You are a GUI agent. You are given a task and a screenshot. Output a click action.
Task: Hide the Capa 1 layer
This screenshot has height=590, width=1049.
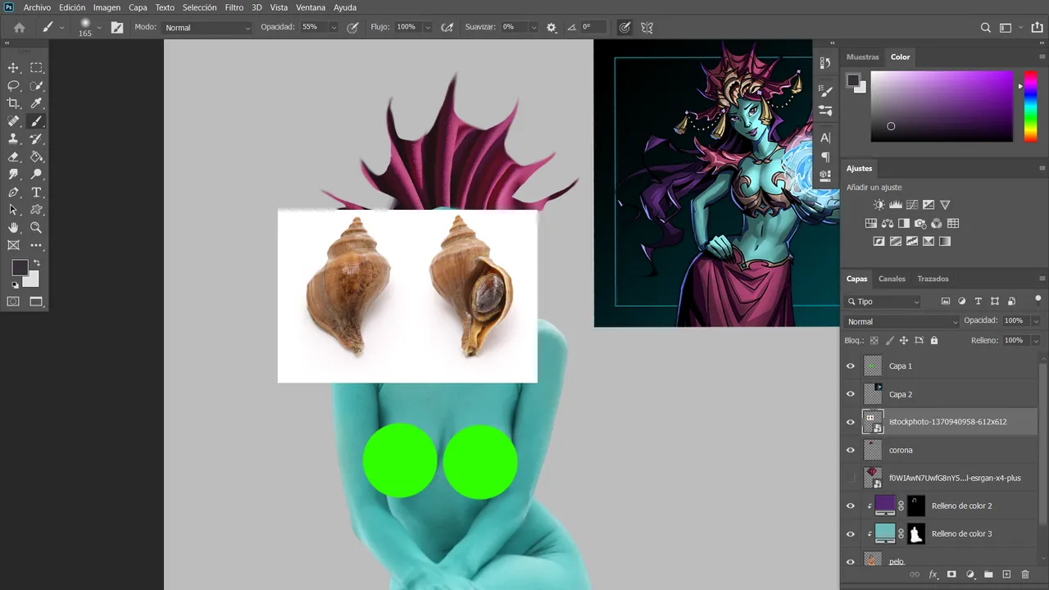(x=850, y=366)
